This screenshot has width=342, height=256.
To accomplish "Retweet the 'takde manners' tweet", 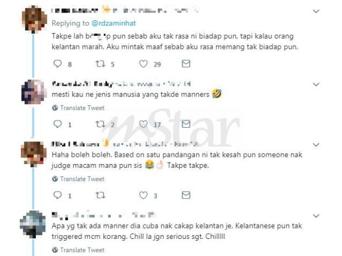I will pos(100,124).
